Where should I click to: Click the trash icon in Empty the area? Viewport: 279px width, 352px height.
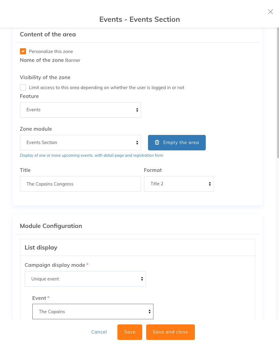(x=157, y=142)
